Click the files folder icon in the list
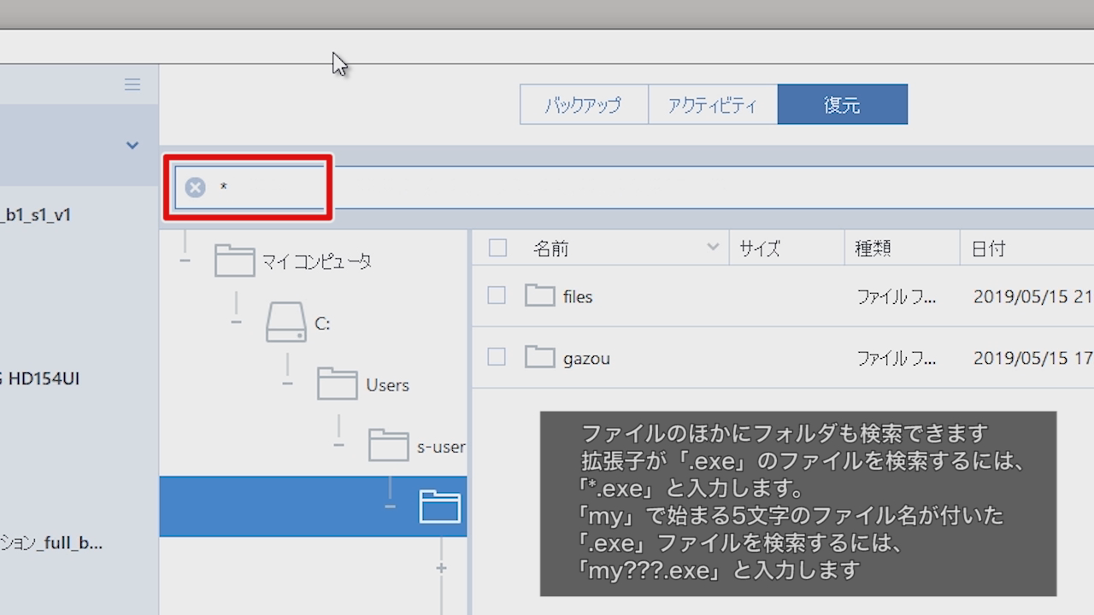1094x615 pixels. 539,295
